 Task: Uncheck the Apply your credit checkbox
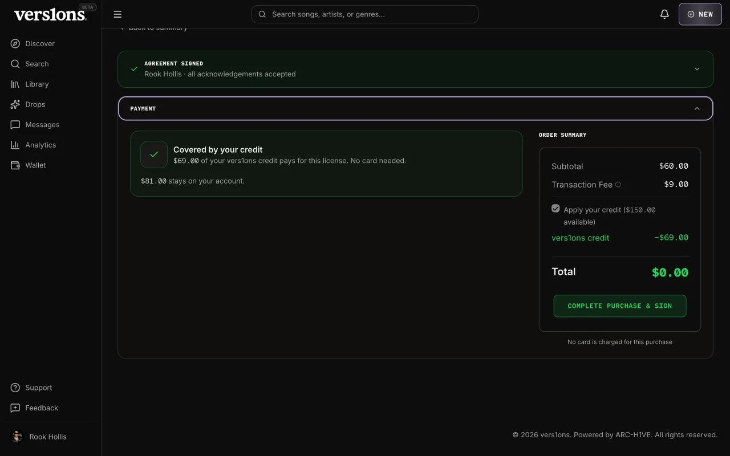[555, 209]
